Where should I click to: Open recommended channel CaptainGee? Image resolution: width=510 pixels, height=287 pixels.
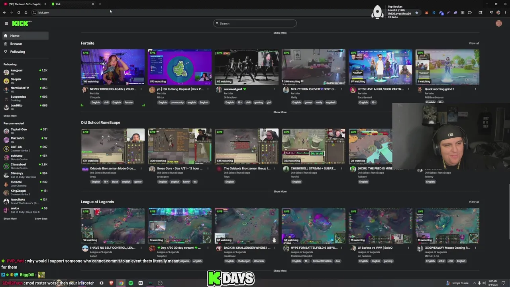click(x=25, y=130)
